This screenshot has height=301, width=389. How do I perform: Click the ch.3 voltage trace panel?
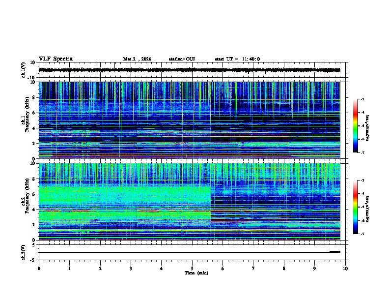point(192,252)
